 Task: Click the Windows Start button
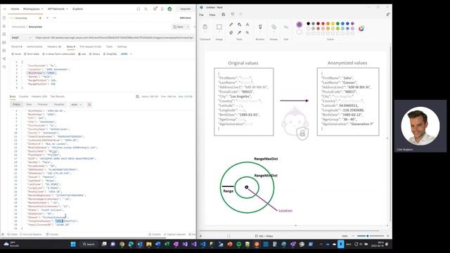(x=73, y=244)
